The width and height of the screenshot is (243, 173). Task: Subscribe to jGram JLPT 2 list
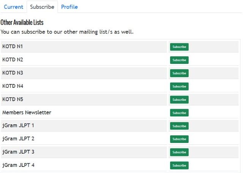pyautogui.click(x=179, y=139)
